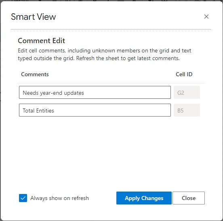Image resolution: width=223 pixels, height=221 pixels.
Task: Click the dimmed worksheet edge left of the dialog
Action: (0, 99)
